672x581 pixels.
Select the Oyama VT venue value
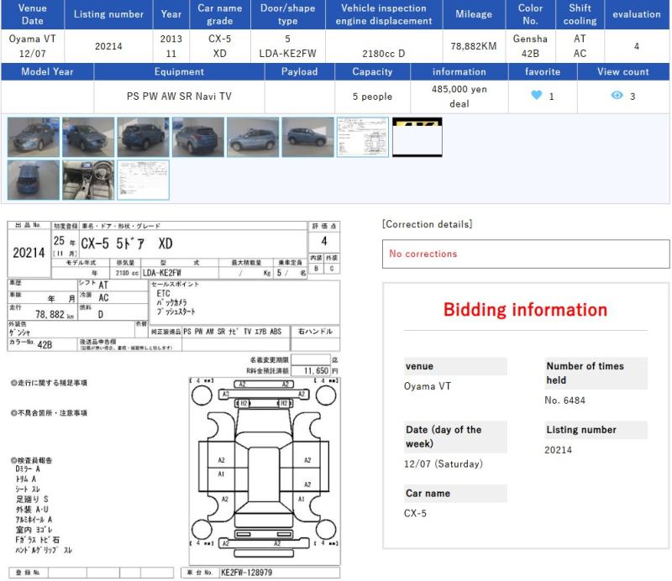pos(428,386)
